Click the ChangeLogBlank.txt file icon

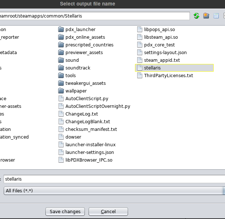pyautogui.click(x=61, y=121)
